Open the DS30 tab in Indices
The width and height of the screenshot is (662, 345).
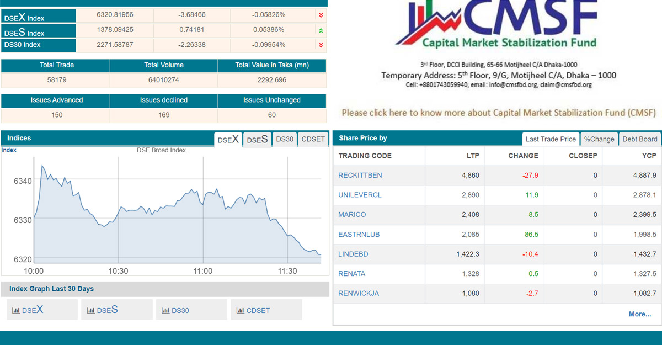285,140
